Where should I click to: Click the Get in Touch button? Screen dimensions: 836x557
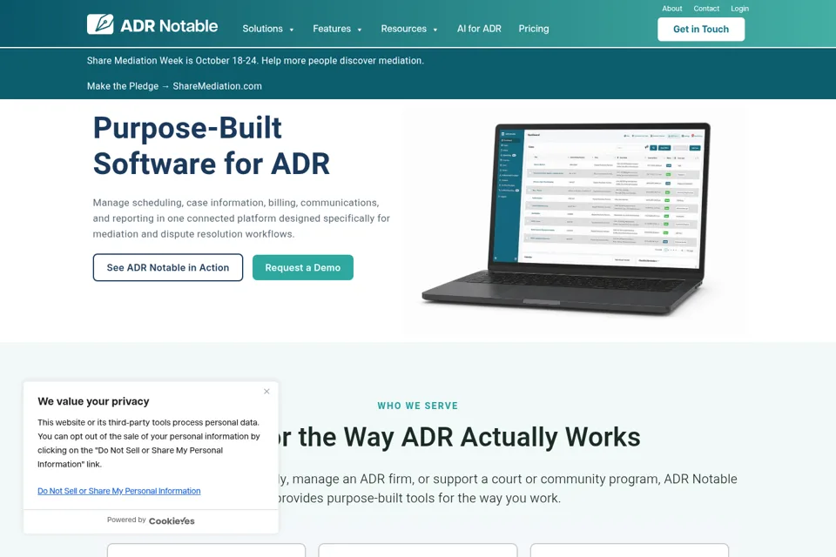700,30
